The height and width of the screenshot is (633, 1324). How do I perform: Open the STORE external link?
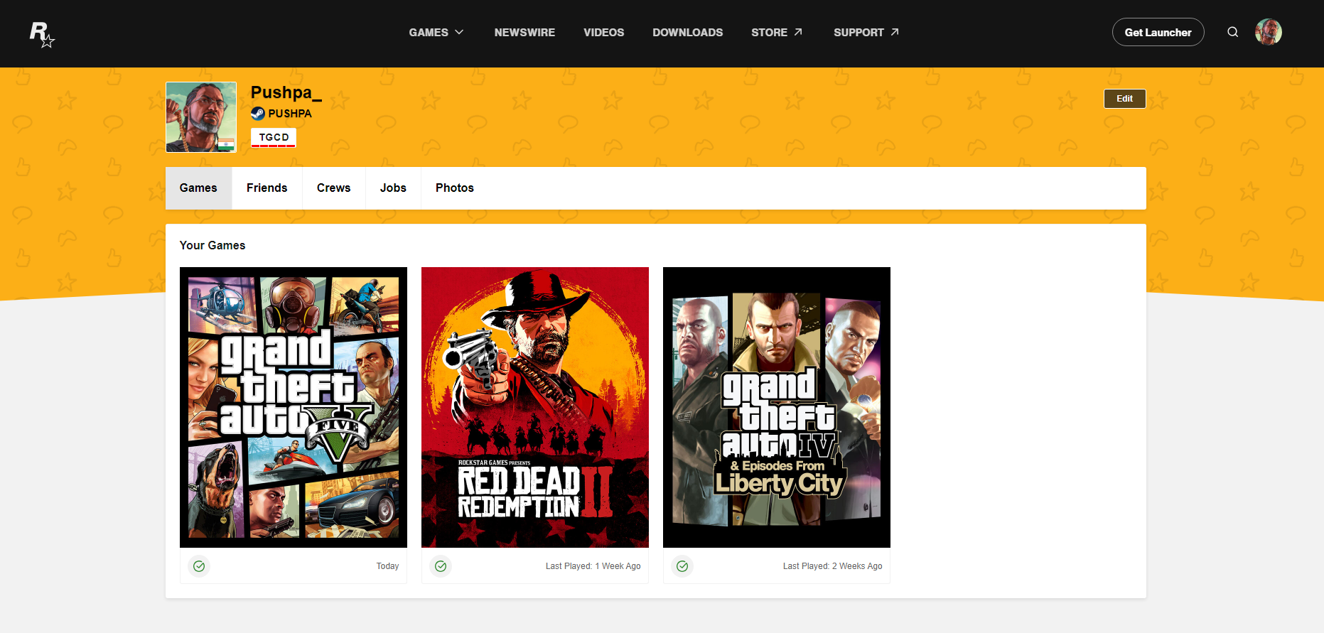[x=777, y=33]
